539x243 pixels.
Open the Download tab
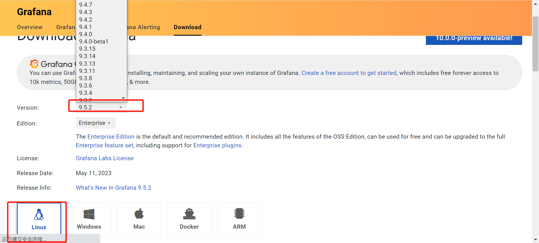pyautogui.click(x=188, y=27)
